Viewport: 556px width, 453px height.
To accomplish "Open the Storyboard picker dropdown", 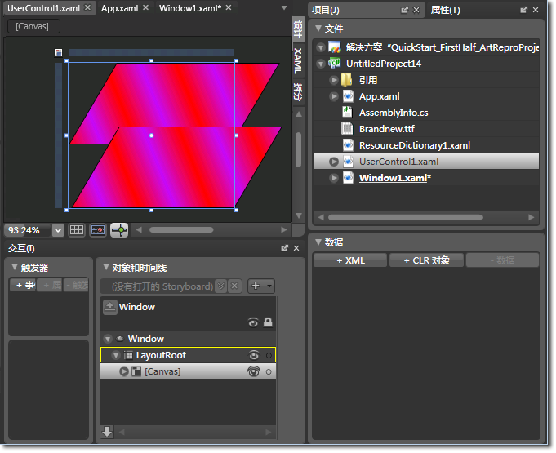I will pyautogui.click(x=221, y=286).
